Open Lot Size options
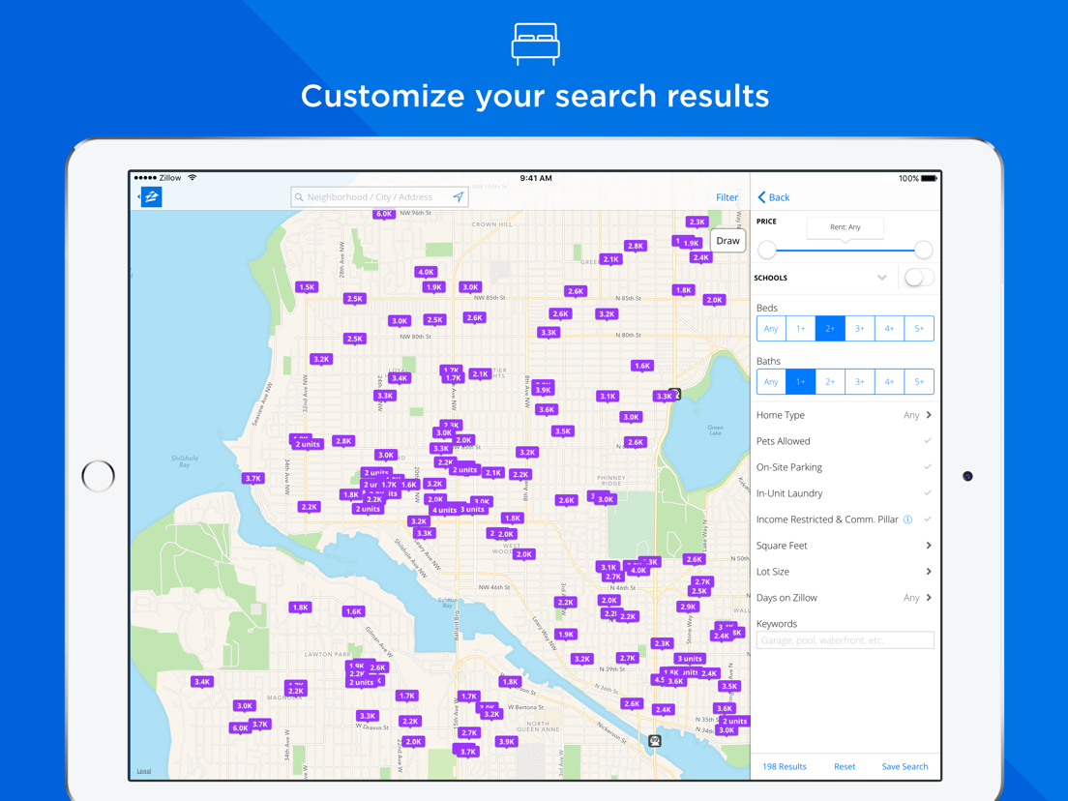Image resolution: width=1068 pixels, height=801 pixels. click(x=845, y=572)
